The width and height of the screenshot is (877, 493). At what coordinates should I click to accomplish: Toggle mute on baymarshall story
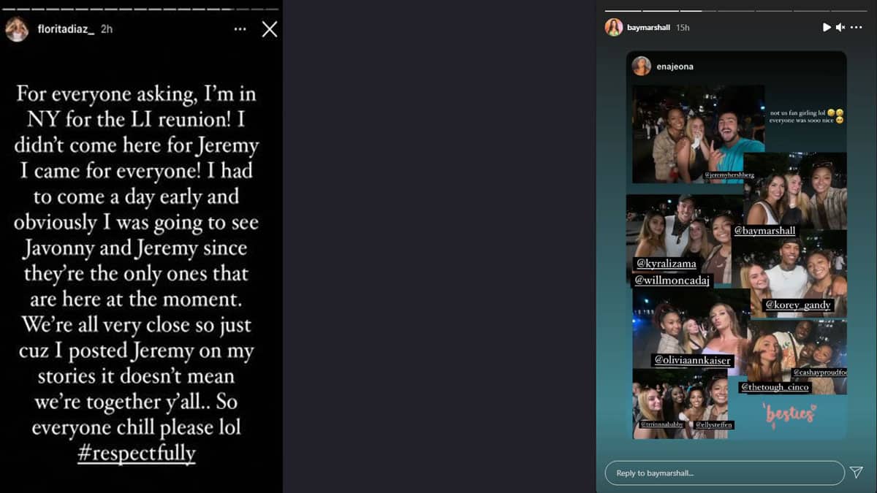pos(840,27)
